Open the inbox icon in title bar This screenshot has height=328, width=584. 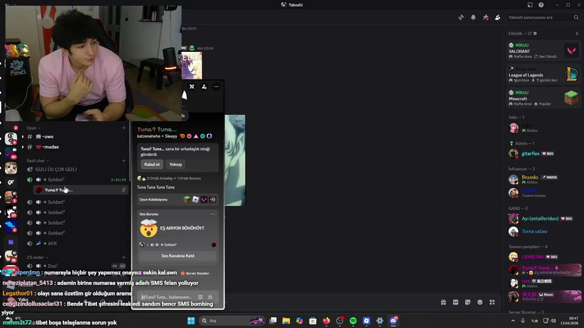pos(530,5)
